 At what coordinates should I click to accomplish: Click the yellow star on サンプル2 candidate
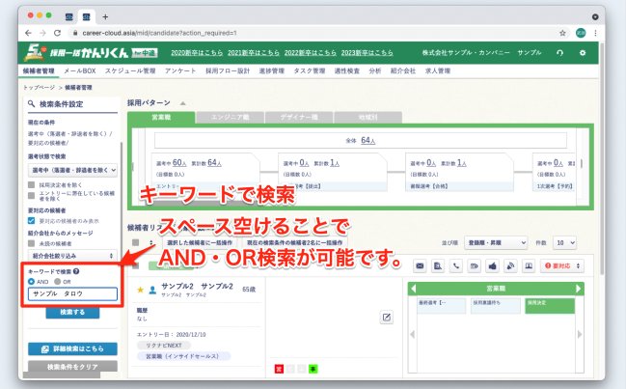(x=140, y=290)
